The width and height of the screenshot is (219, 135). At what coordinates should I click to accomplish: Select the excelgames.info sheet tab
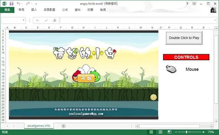click(39, 126)
